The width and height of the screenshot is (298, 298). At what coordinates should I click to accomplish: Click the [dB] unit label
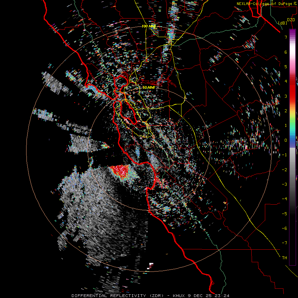point(283,23)
